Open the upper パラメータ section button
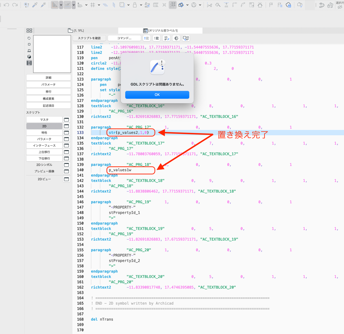The image size is (344, 334). click(49, 84)
